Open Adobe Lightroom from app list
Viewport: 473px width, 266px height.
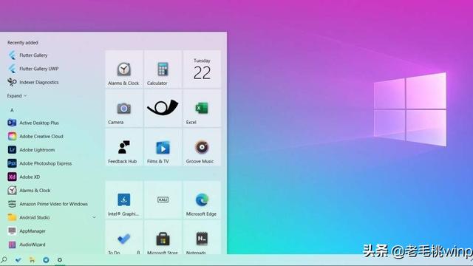pos(31,150)
